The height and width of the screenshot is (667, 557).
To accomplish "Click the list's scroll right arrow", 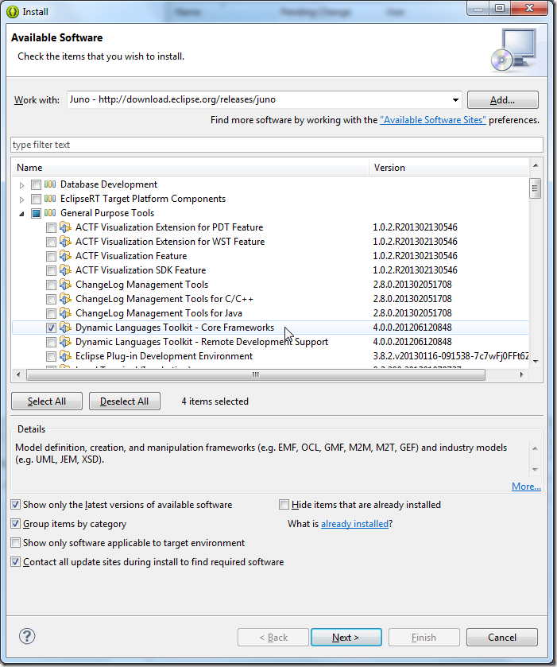I will point(522,375).
